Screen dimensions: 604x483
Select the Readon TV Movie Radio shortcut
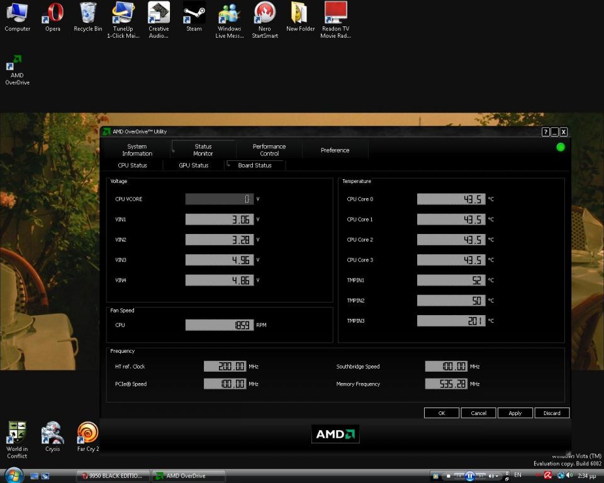(x=335, y=20)
